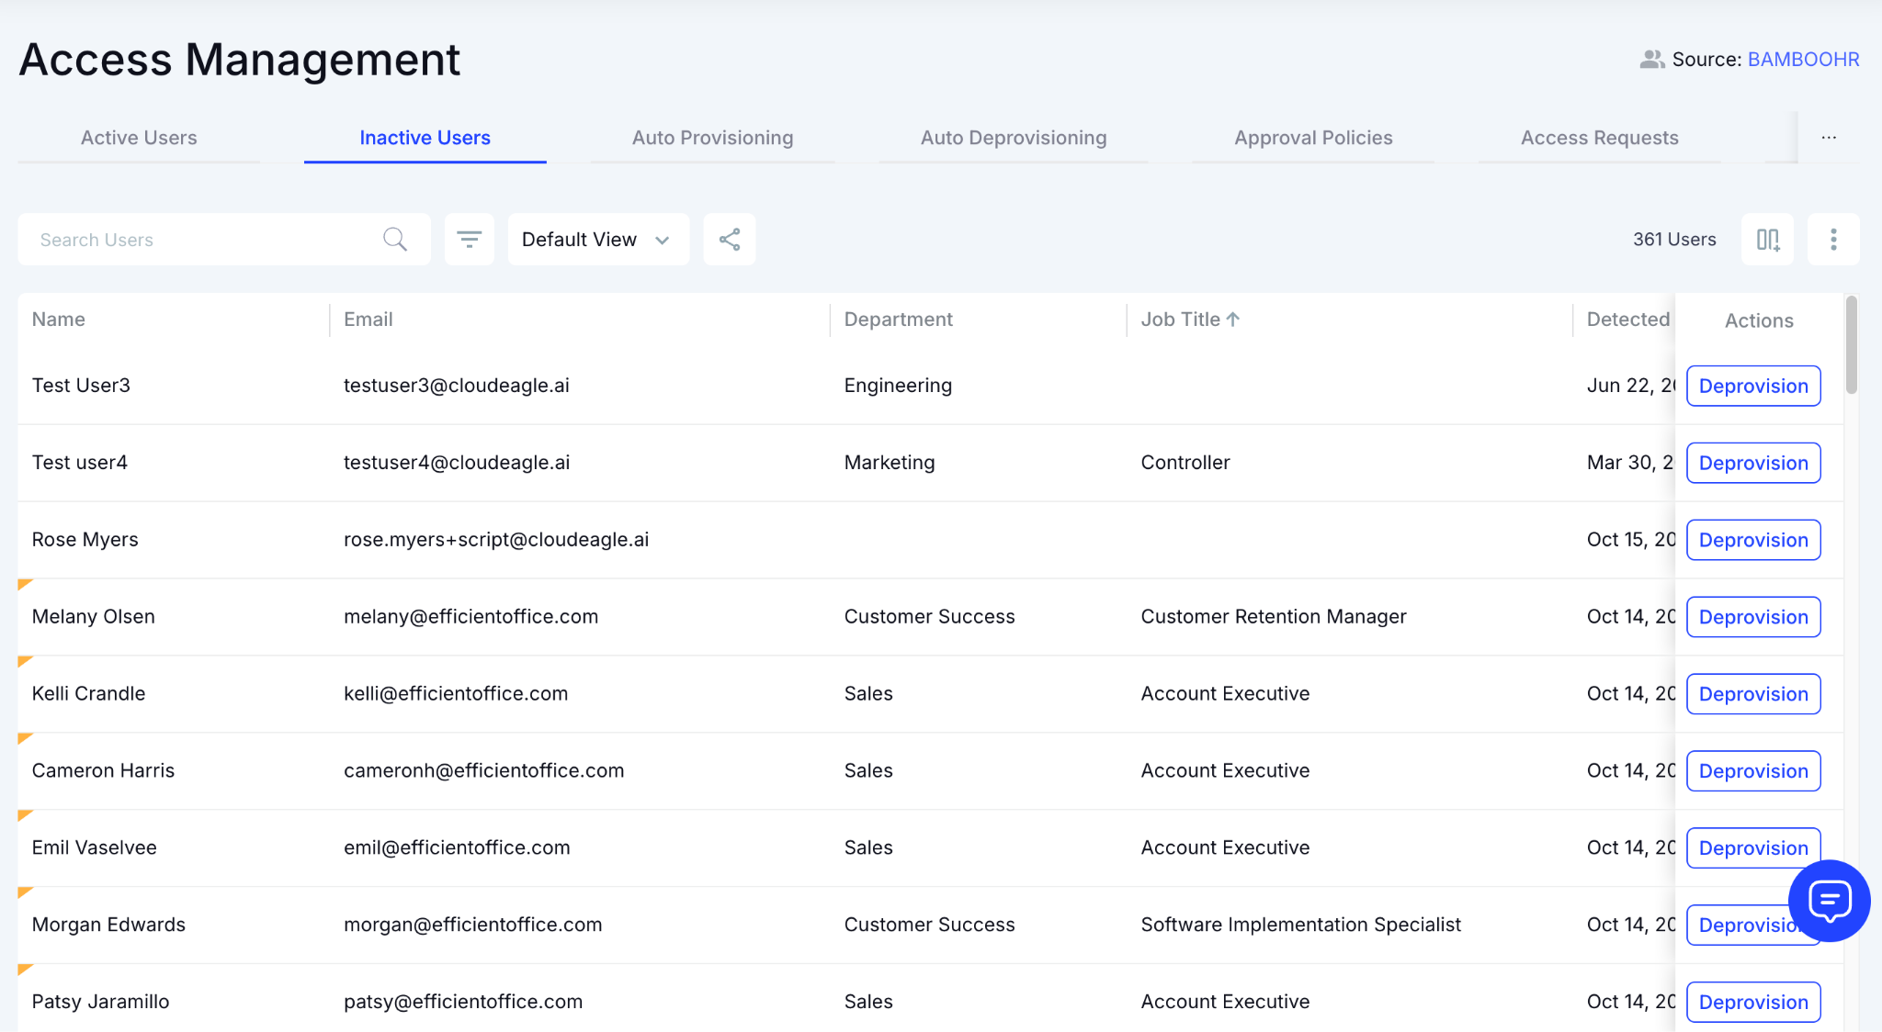Click the share view icon
The height and width of the screenshot is (1032, 1882).
click(730, 240)
